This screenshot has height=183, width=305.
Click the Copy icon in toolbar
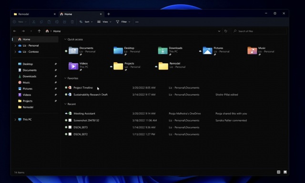pos(41,22)
